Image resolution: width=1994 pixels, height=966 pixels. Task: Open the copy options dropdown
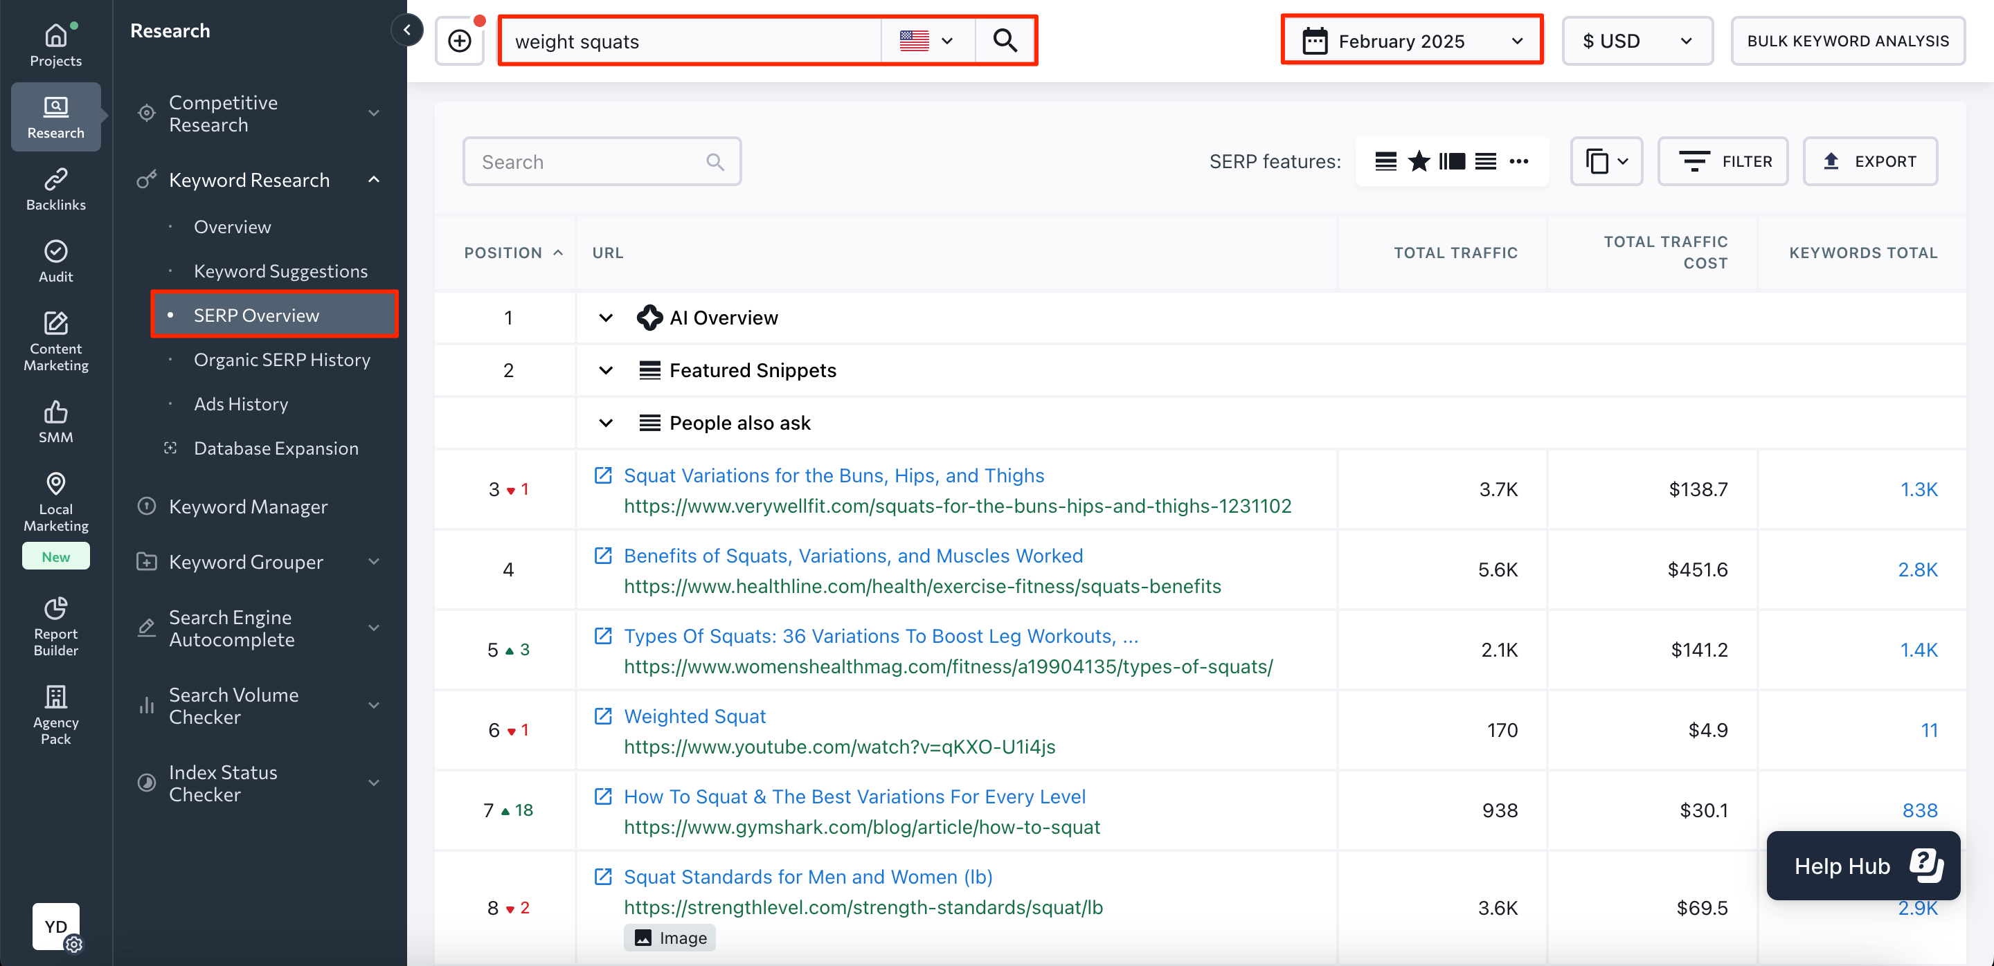pos(1606,161)
